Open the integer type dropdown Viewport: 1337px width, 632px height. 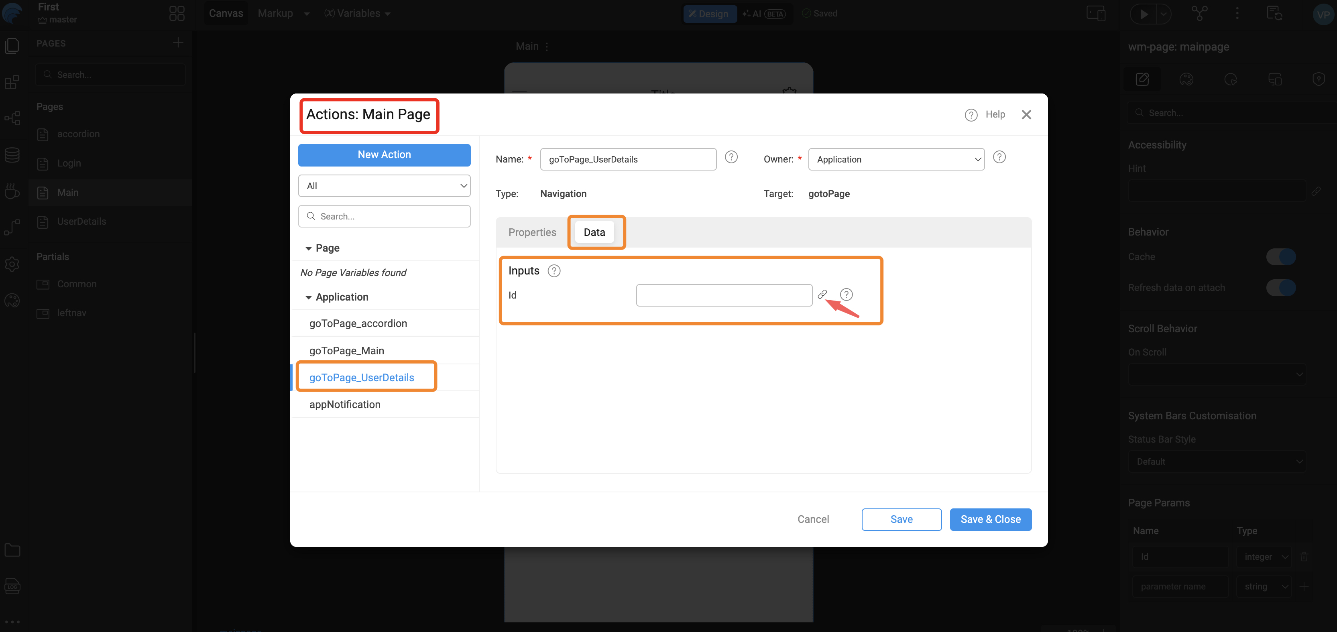click(1264, 557)
